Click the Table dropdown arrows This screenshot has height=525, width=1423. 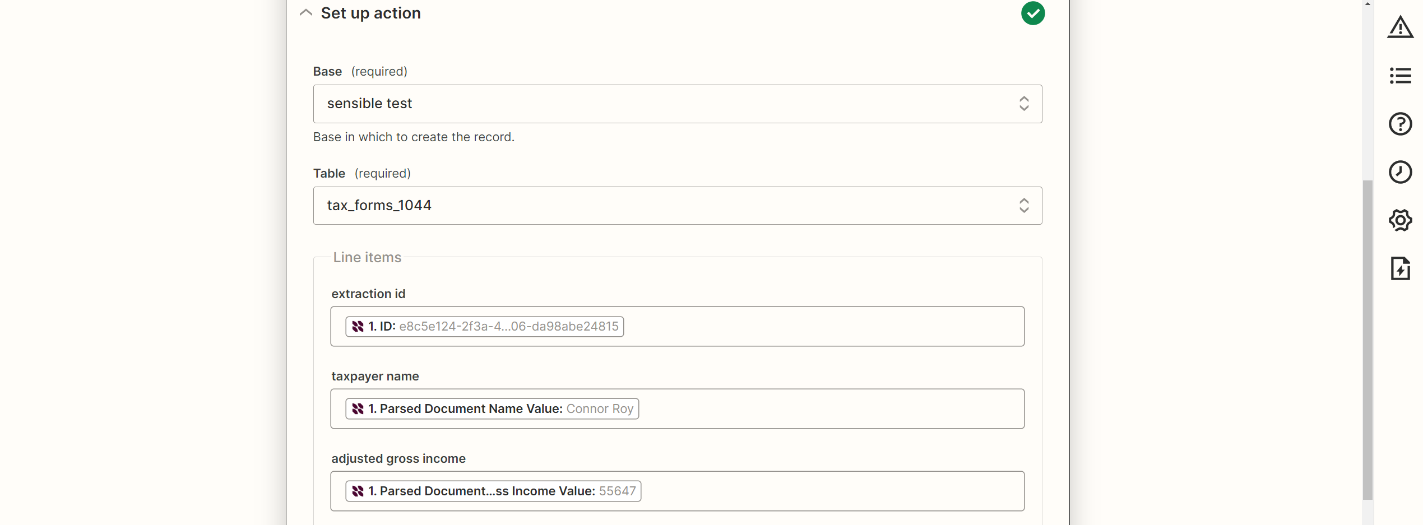click(1023, 206)
